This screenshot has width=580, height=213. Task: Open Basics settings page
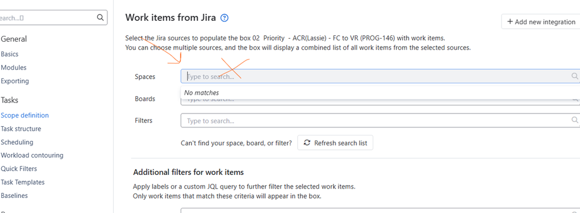(10, 54)
